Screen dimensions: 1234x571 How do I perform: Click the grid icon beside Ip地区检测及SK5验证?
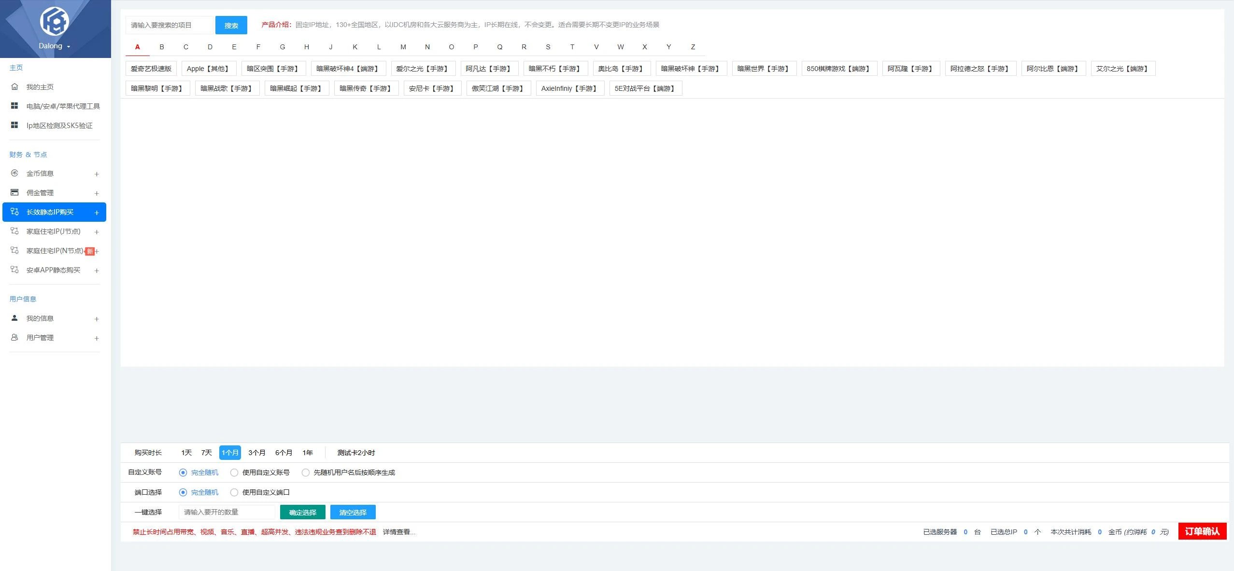pyautogui.click(x=14, y=125)
